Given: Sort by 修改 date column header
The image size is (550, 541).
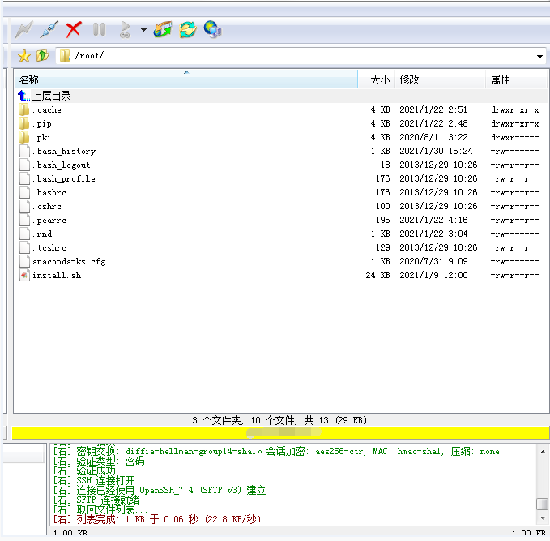Looking at the screenshot, I should tap(440, 79).
